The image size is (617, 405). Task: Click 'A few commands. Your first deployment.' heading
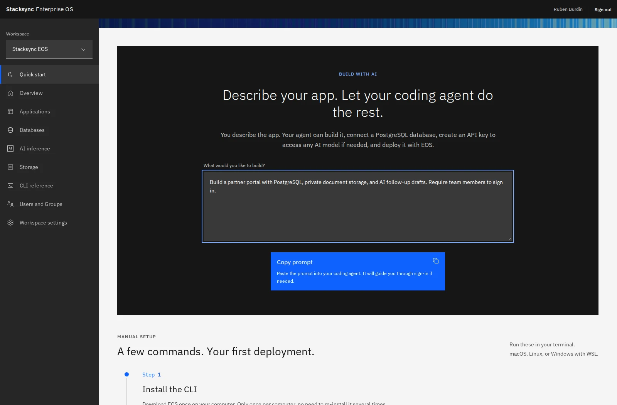[x=216, y=352]
